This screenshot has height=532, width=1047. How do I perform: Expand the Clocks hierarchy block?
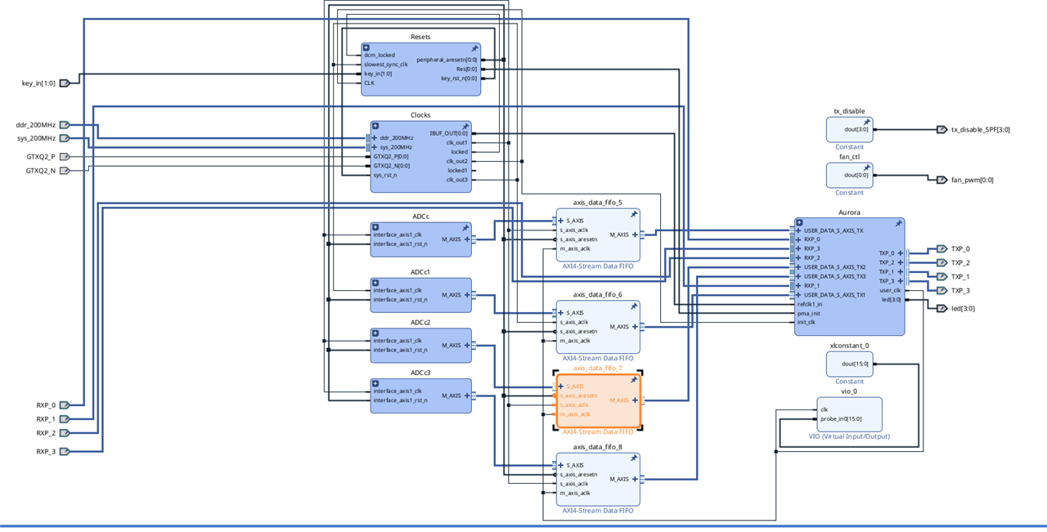click(375, 126)
